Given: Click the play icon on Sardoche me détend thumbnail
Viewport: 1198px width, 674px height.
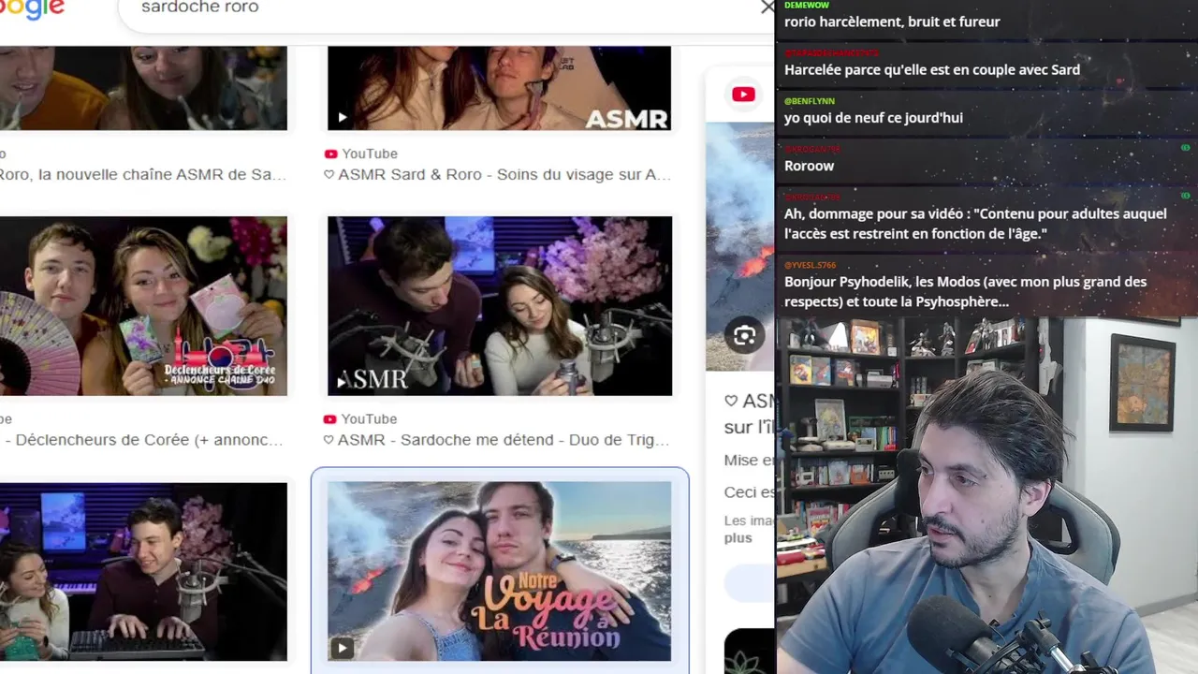Looking at the screenshot, I should [x=342, y=382].
